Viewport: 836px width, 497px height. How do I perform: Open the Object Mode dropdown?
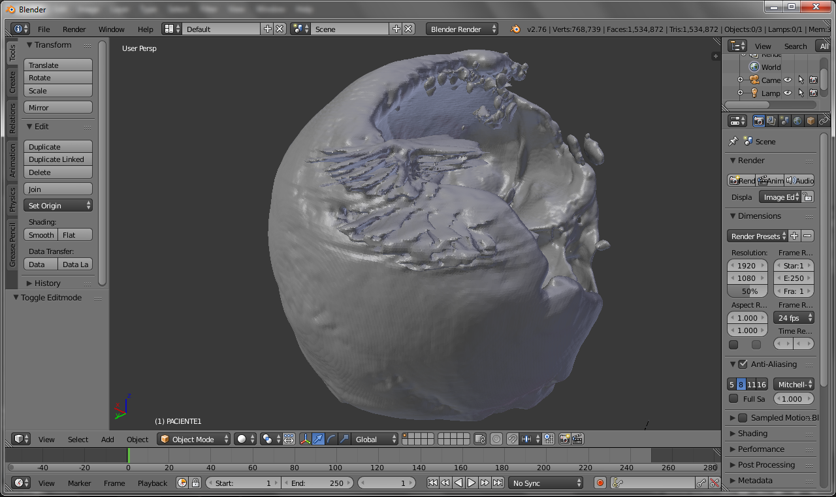[x=194, y=440]
